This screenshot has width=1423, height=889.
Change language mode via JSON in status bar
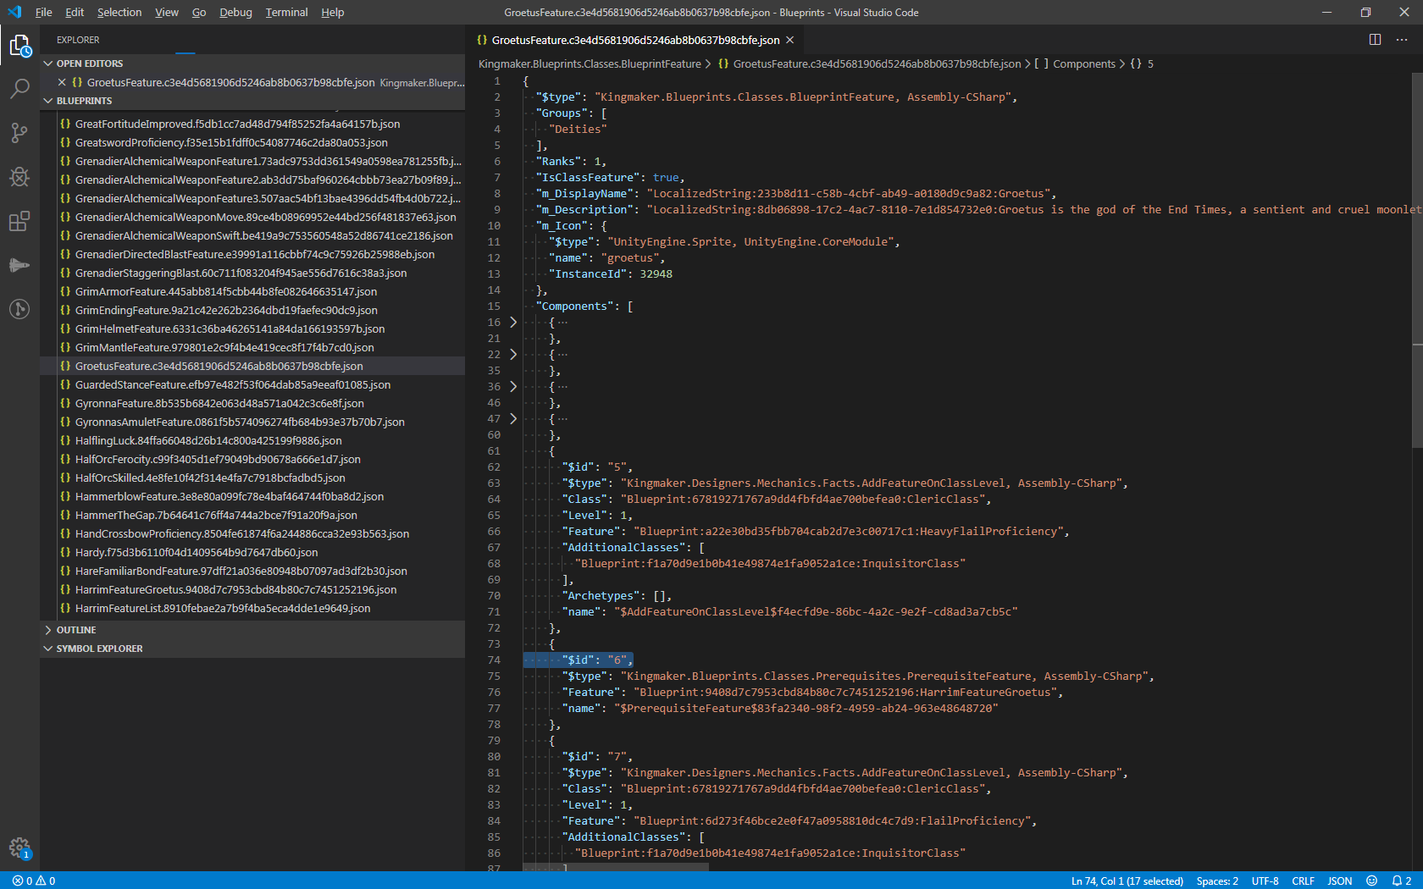coord(1339,881)
